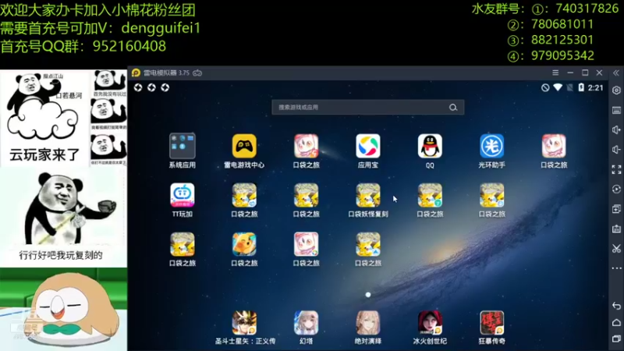The height and width of the screenshot is (351, 624).
Task: Open the 幻塔 game
Action: pyautogui.click(x=306, y=323)
